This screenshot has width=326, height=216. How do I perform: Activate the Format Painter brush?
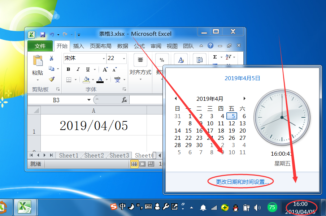(52, 79)
